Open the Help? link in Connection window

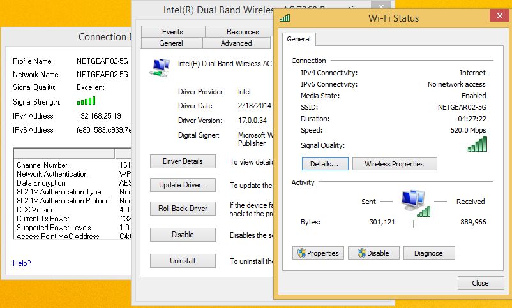tap(22, 263)
